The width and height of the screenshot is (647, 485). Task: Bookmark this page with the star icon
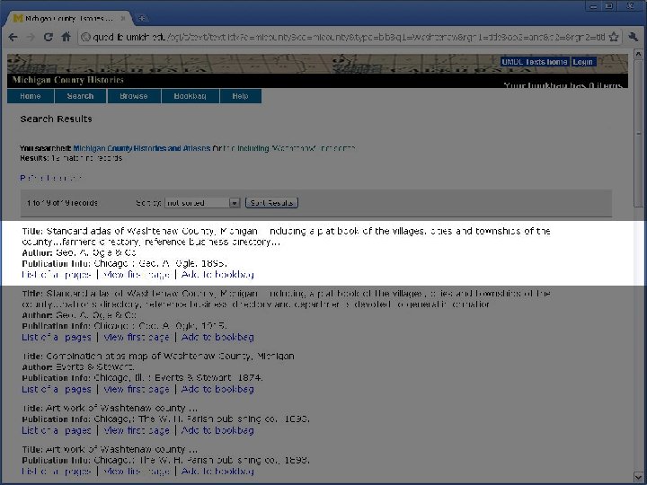[x=614, y=37]
